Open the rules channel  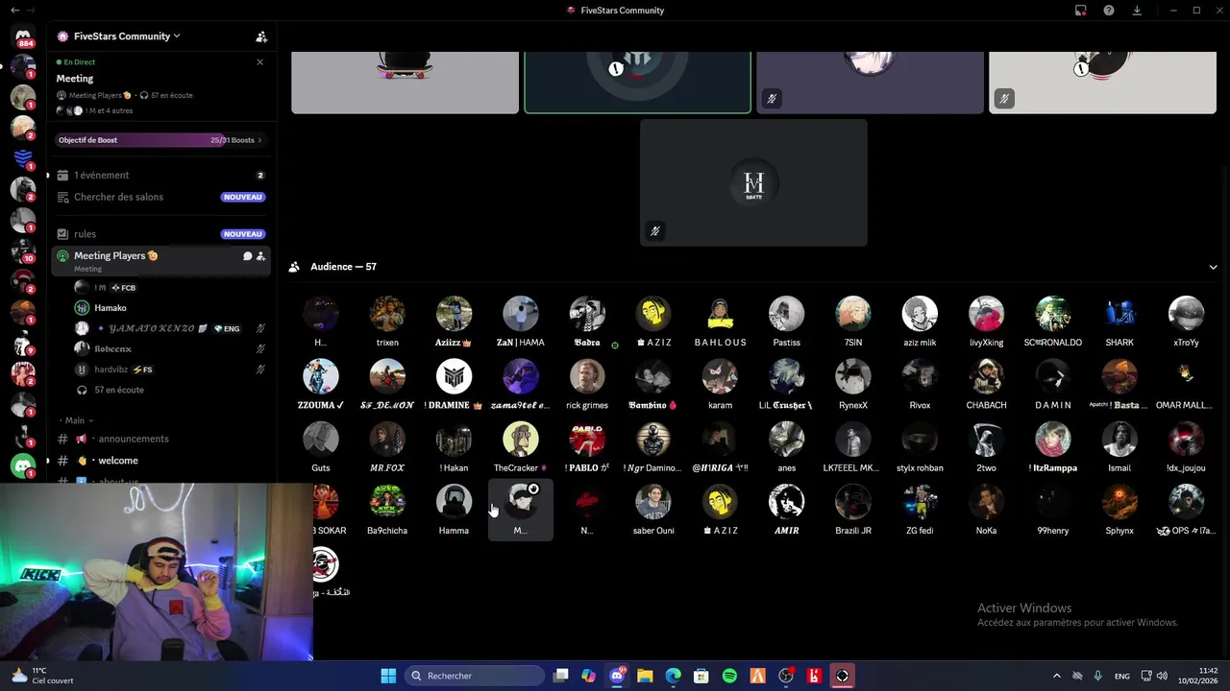tap(160, 234)
